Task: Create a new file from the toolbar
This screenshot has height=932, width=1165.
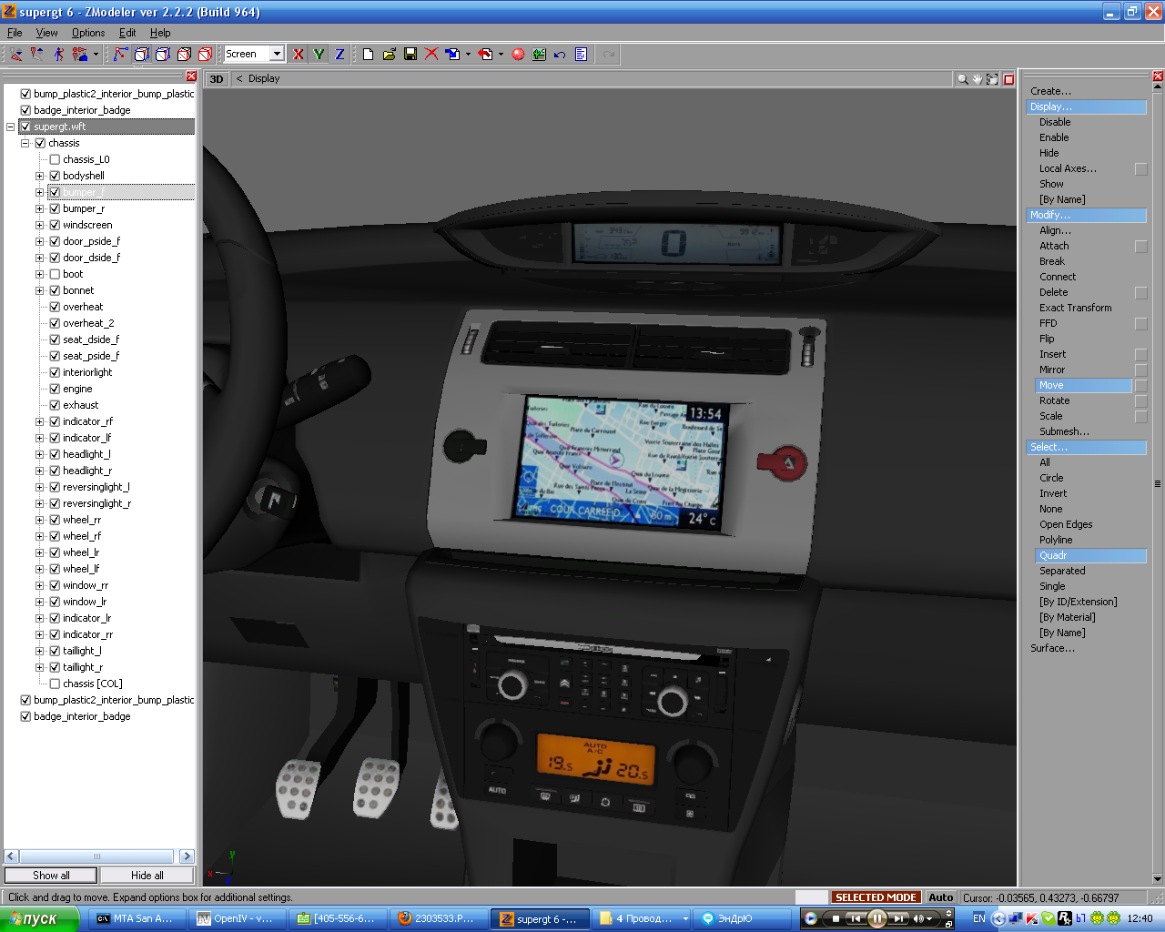Action: coord(368,55)
